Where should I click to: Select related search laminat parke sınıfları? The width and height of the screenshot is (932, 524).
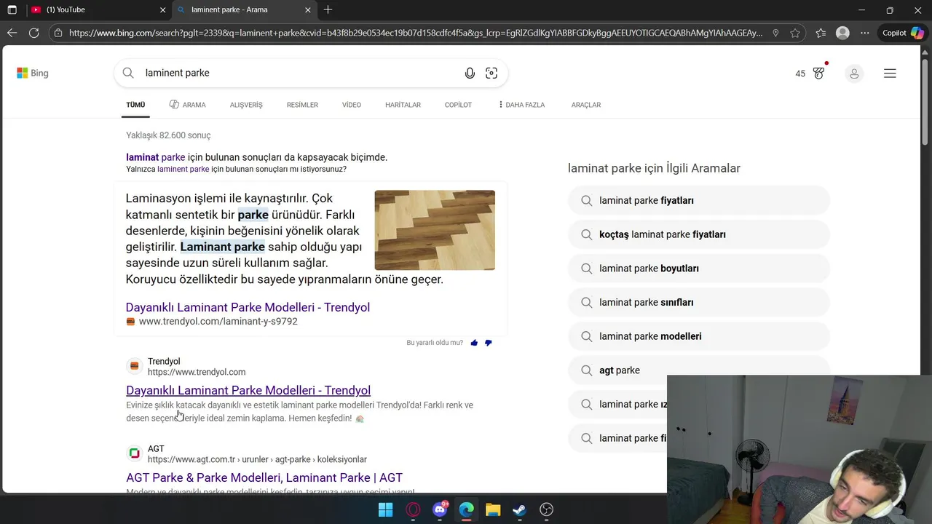(x=699, y=302)
